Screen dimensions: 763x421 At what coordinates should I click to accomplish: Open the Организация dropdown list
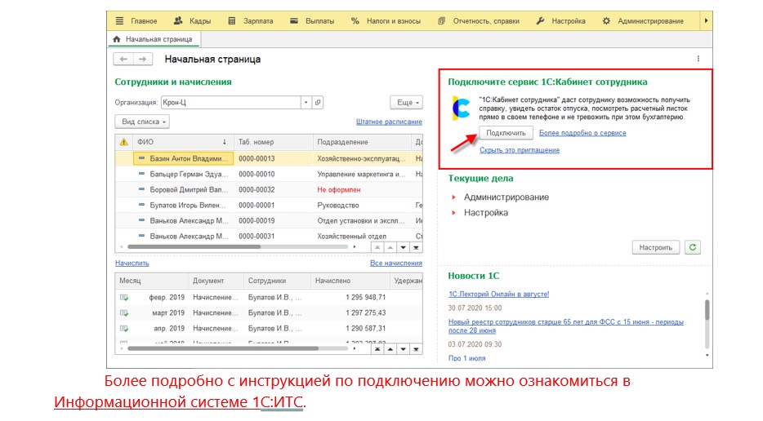pyautogui.click(x=306, y=103)
